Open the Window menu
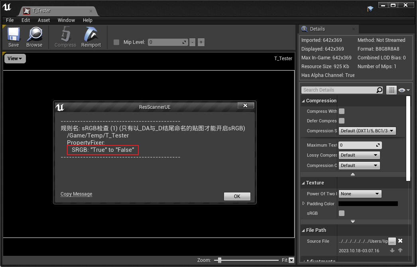417x267 pixels. 66,20
